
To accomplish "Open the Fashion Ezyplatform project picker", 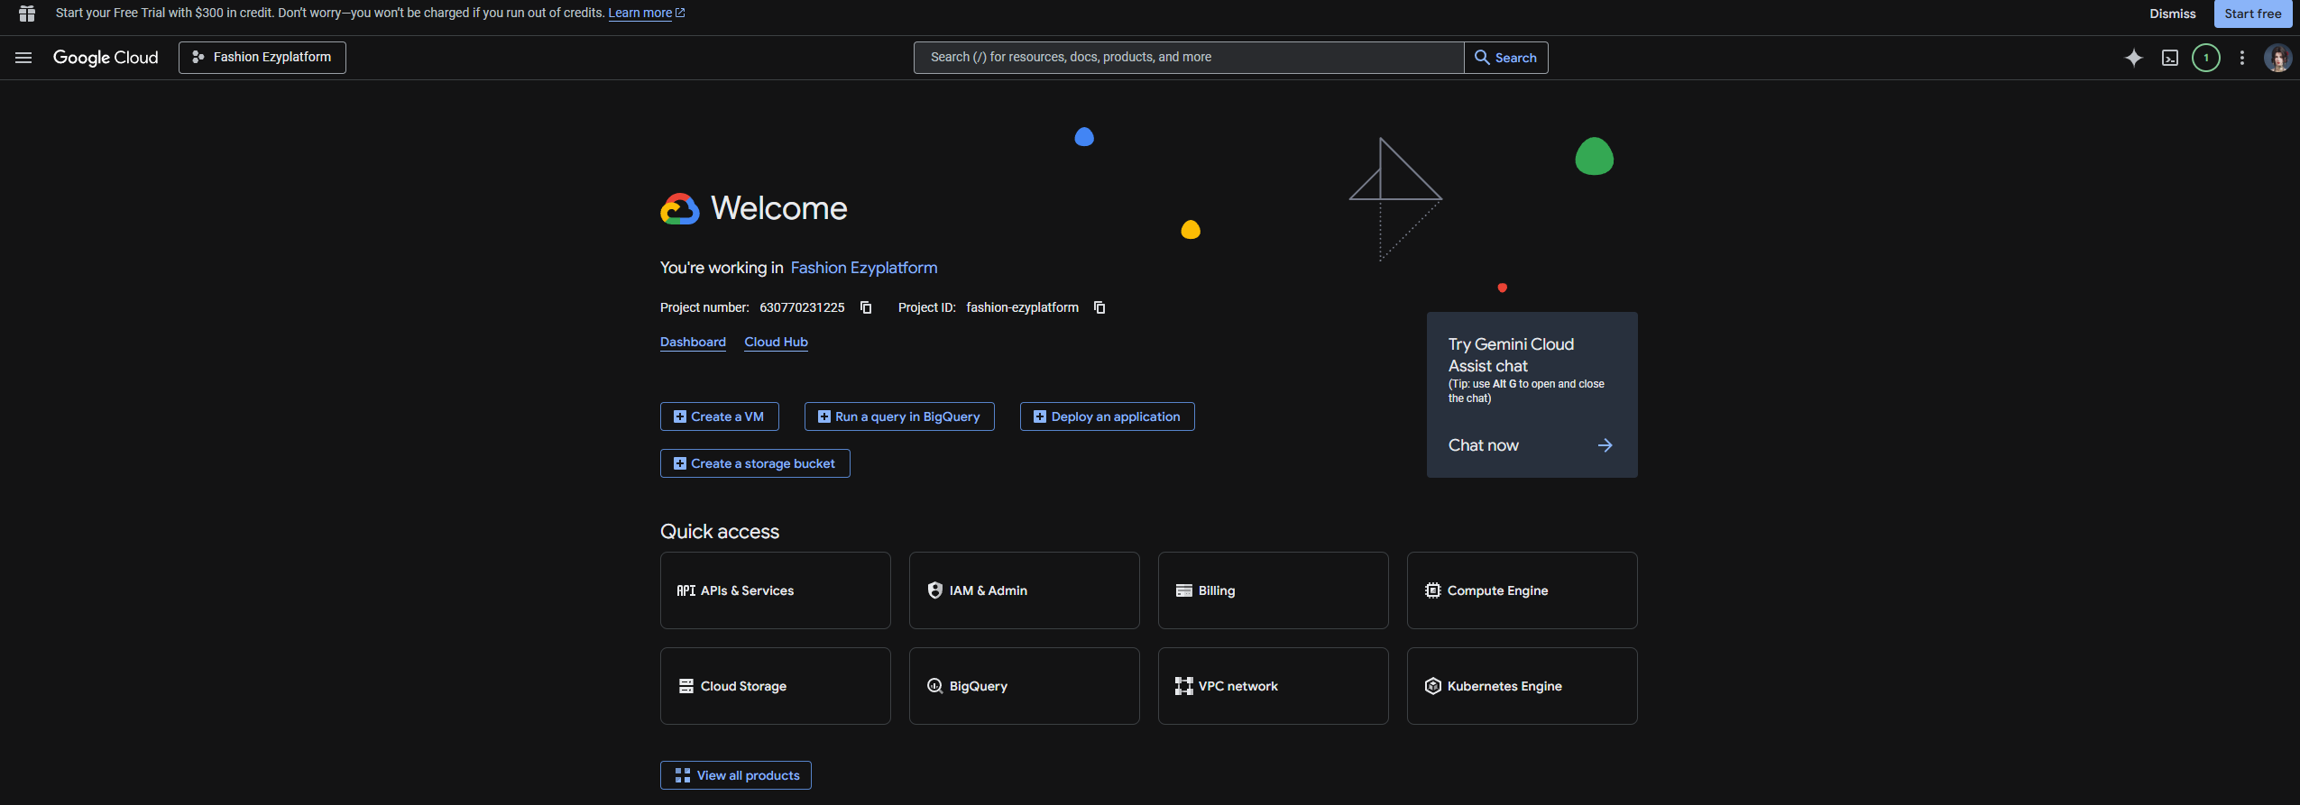I will pos(262,58).
